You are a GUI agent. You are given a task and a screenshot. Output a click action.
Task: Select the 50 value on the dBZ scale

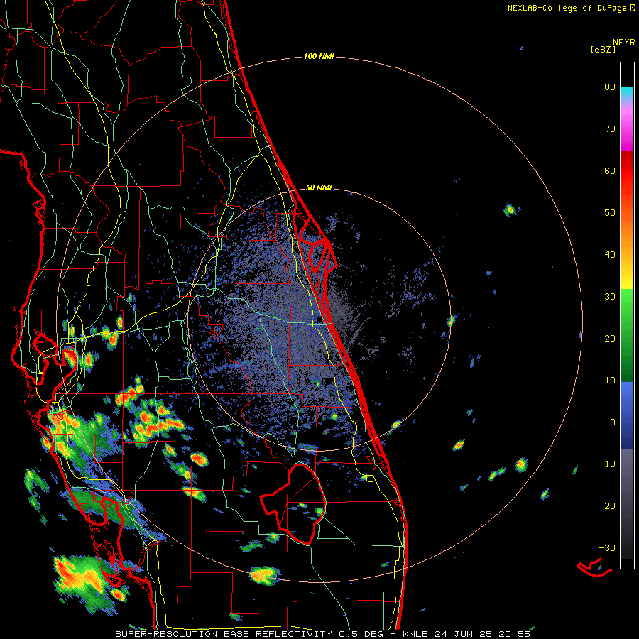(610, 213)
